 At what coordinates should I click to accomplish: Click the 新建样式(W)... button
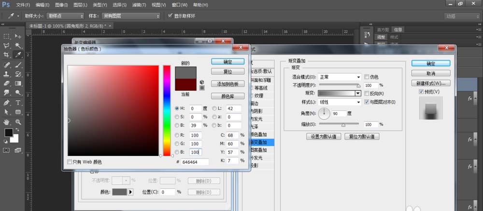(431, 83)
